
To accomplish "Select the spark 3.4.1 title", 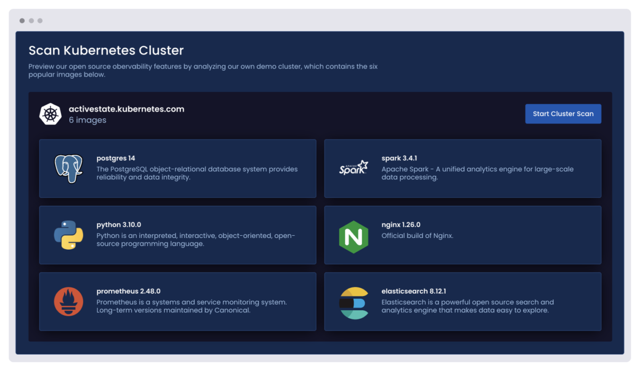I will click(399, 158).
